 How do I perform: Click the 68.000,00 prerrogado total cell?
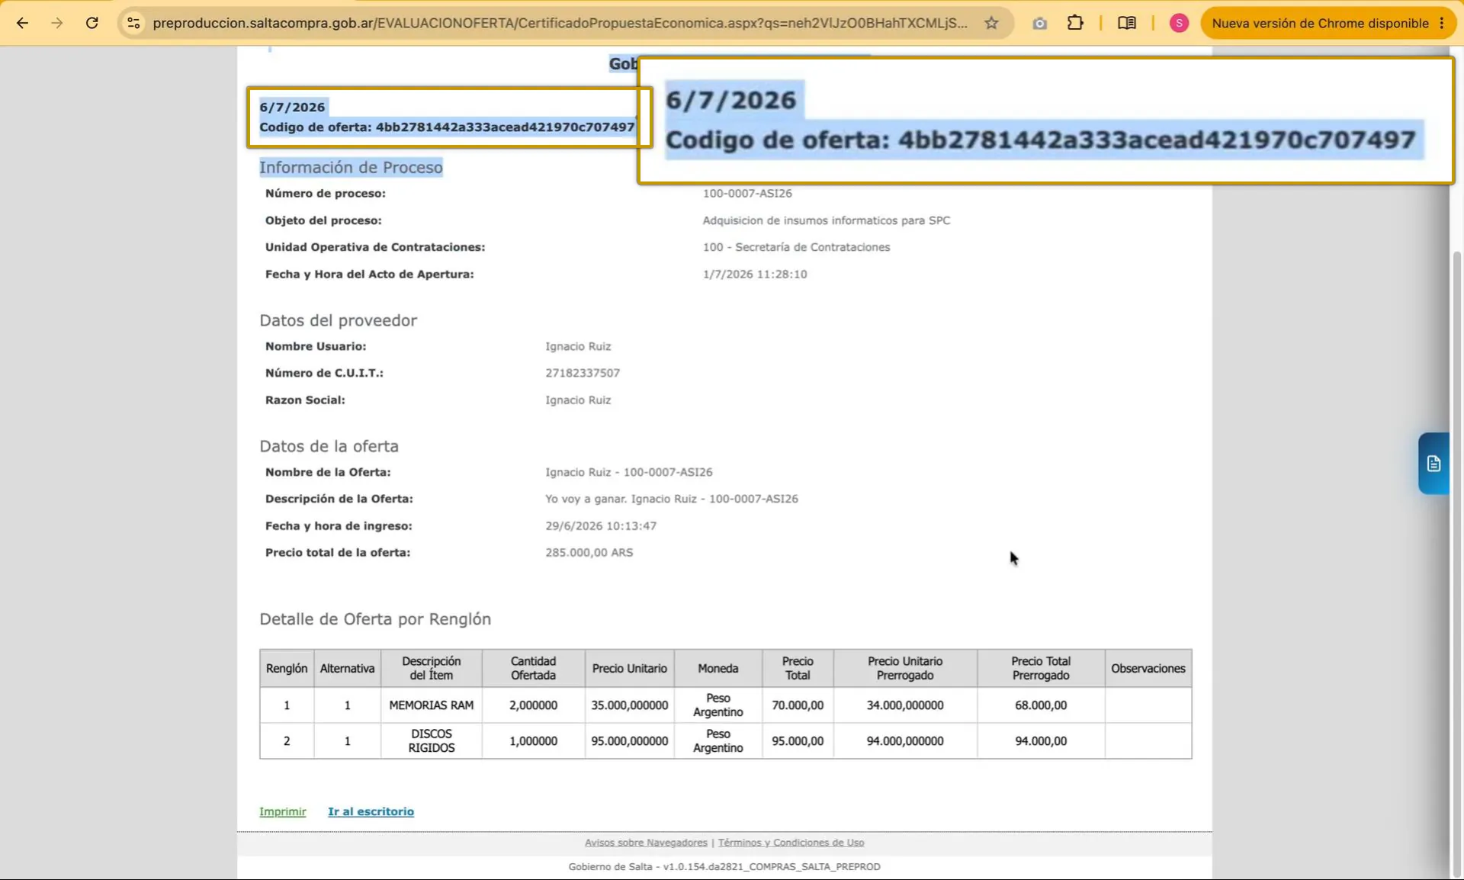point(1041,705)
